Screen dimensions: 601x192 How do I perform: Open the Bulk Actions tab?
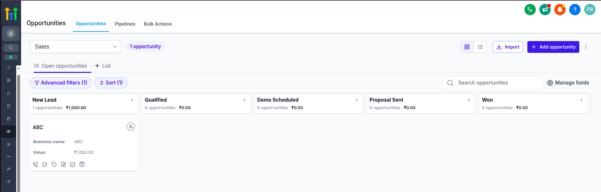coord(158,24)
